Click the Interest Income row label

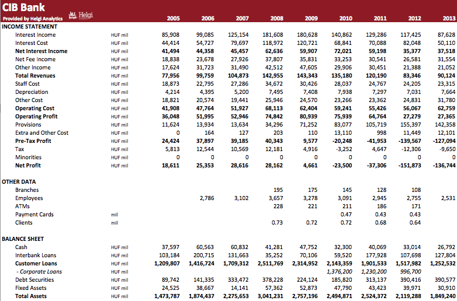(35, 35)
